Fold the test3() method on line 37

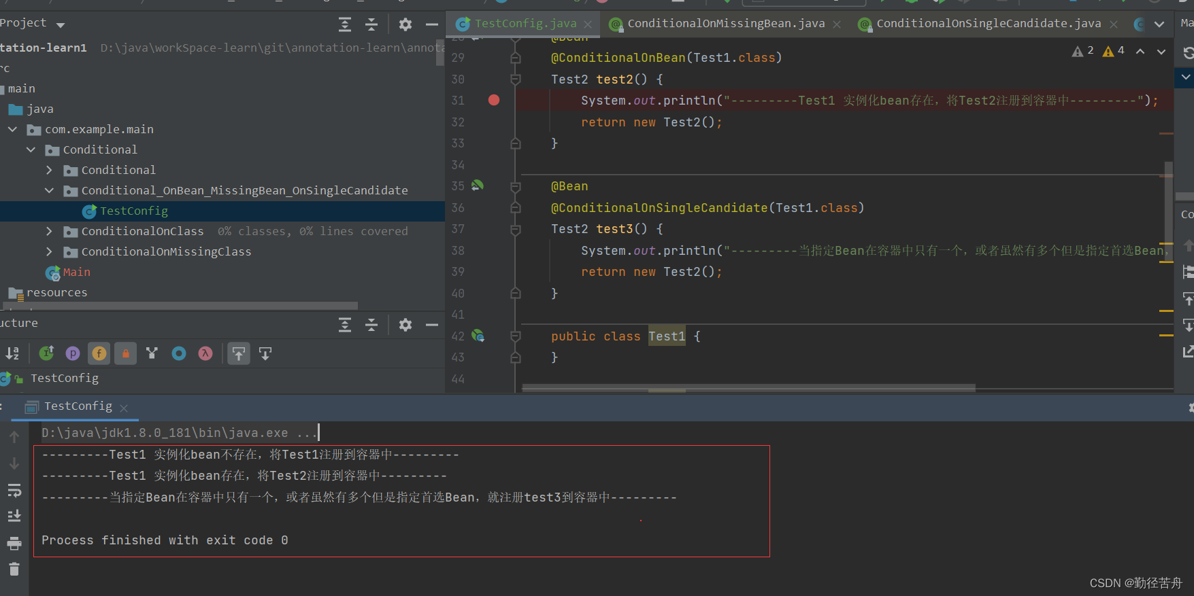pos(515,229)
